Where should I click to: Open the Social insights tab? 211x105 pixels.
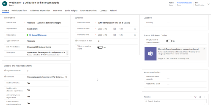[71, 11]
